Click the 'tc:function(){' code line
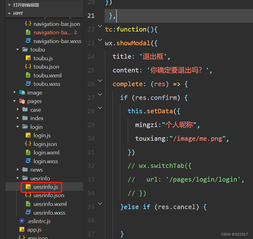The width and height of the screenshot is (253, 239). click(x=131, y=30)
